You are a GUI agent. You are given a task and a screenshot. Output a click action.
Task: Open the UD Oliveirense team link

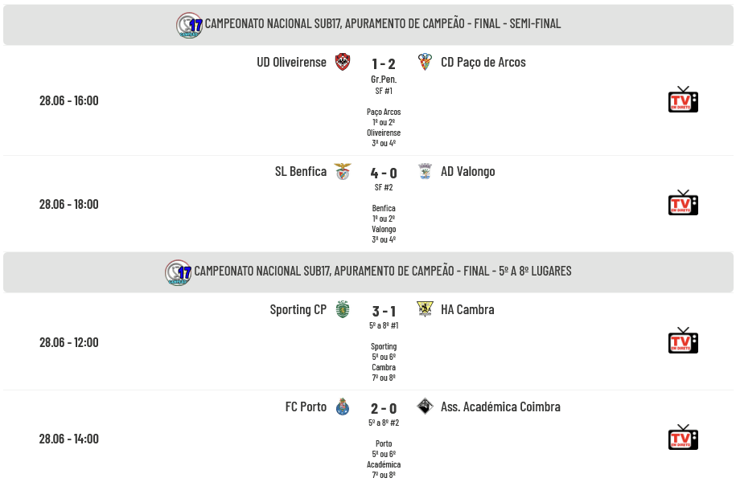click(291, 63)
